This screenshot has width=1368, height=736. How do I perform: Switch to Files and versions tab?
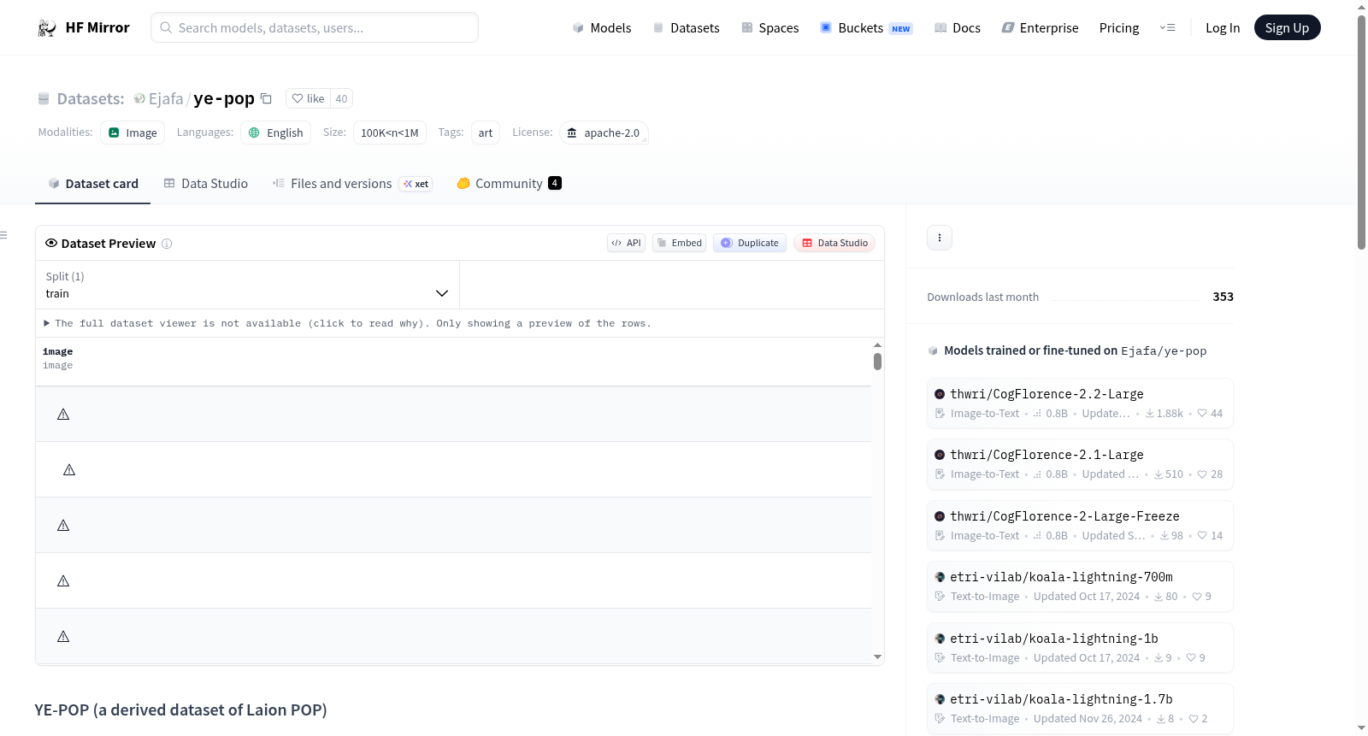click(352, 184)
